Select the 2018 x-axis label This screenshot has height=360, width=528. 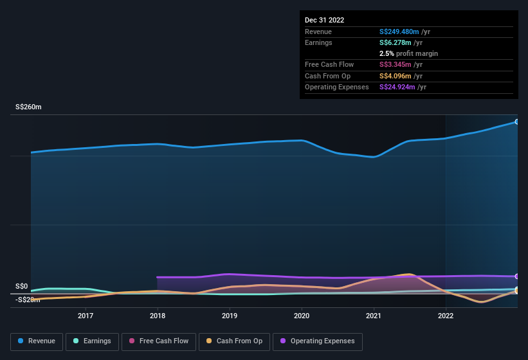tap(158, 316)
